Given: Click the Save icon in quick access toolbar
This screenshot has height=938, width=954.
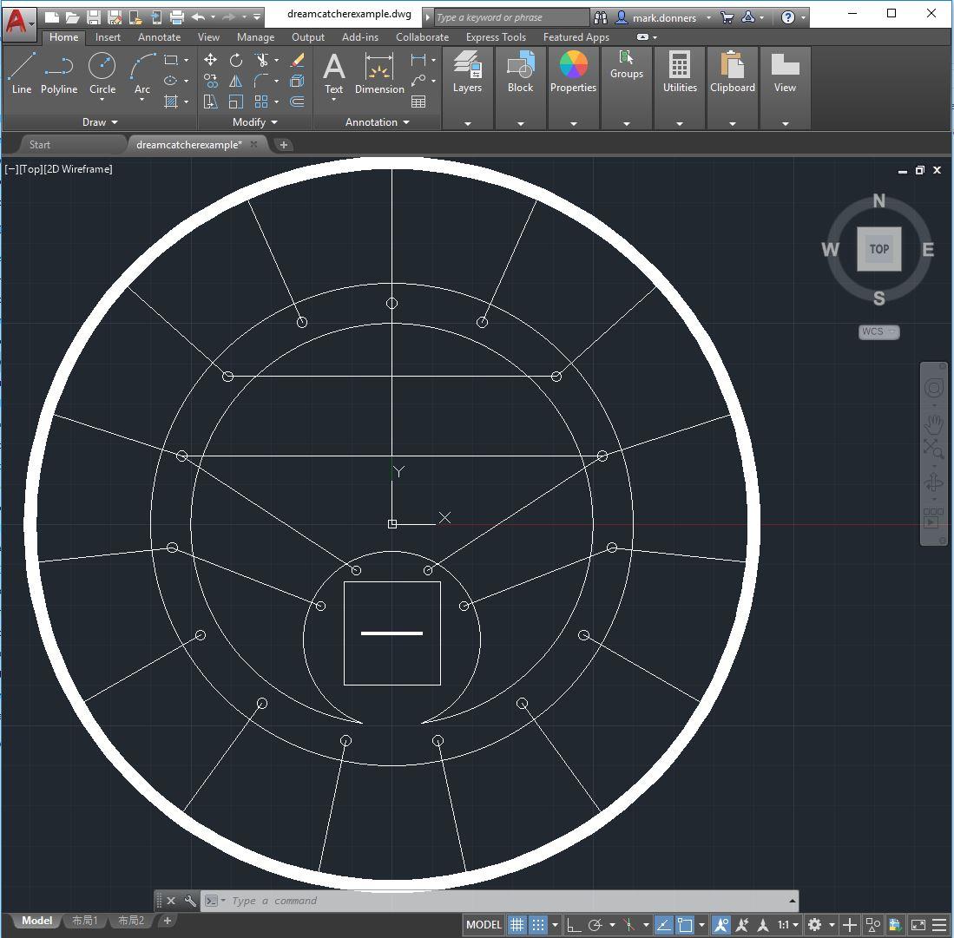Looking at the screenshot, I should tap(94, 17).
